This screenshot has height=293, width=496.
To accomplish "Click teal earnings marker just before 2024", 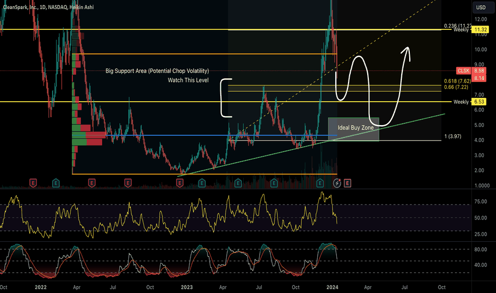I will pos(320,183).
